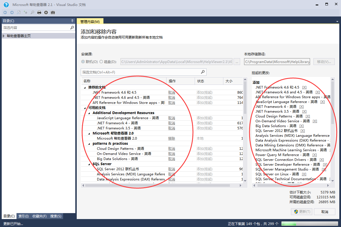Sort documents by 名称 column header
The height and width of the screenshot is (227, 341).
click(x=124, y=81)
